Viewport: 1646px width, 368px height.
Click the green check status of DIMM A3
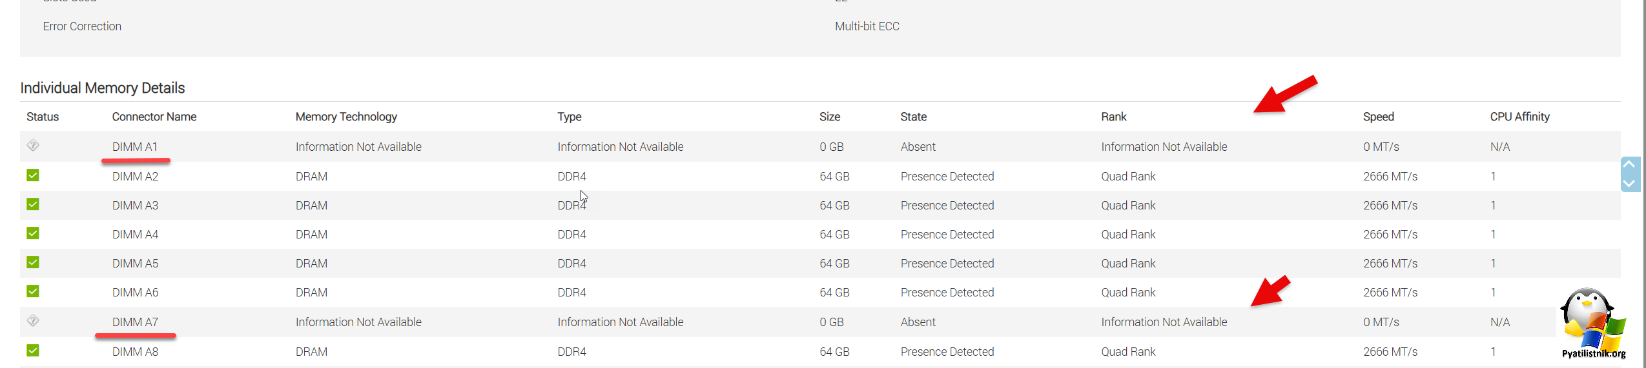click(x=33, y=204)
